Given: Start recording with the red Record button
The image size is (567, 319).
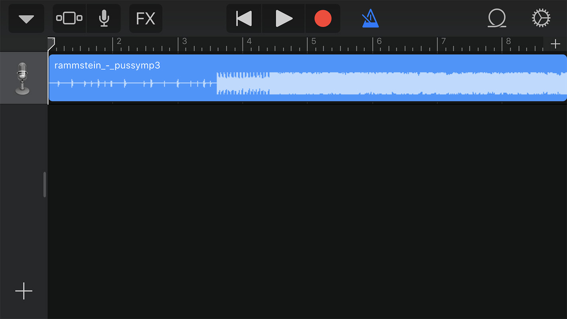Looking at the screenshot, I should (x=323, y=18).
